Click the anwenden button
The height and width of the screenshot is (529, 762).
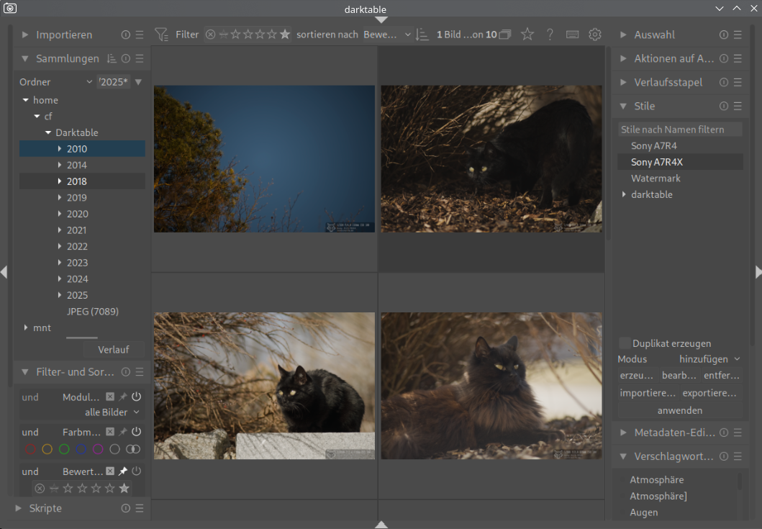679,410
